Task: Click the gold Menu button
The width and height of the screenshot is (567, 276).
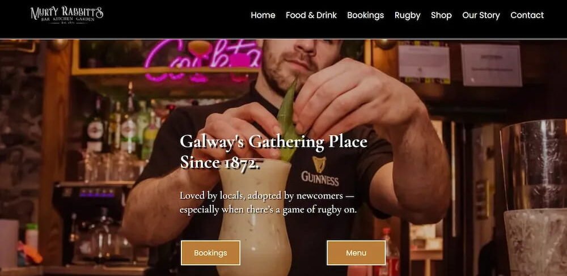Action: tap(356, 253)
